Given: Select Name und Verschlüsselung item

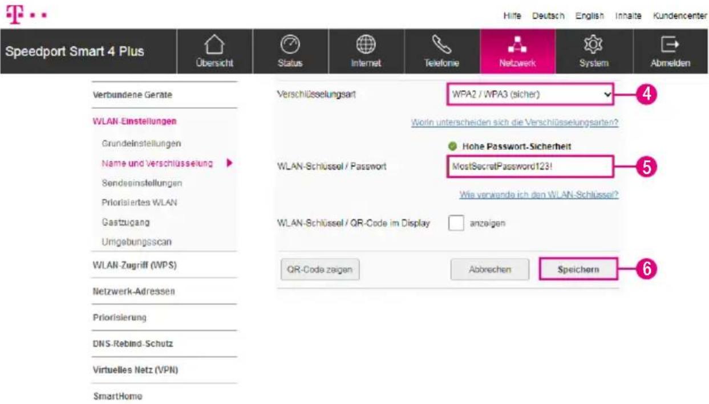Looking at the screenshot, I should point(157,164).
